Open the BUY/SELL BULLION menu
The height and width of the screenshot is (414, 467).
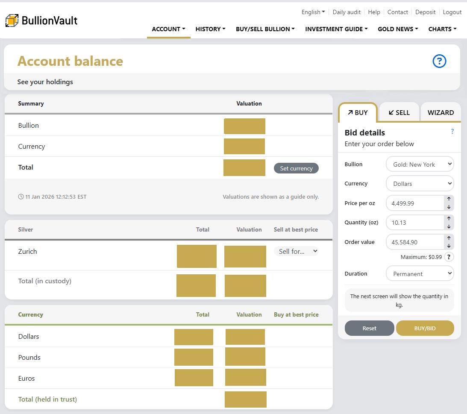[265, 29]
